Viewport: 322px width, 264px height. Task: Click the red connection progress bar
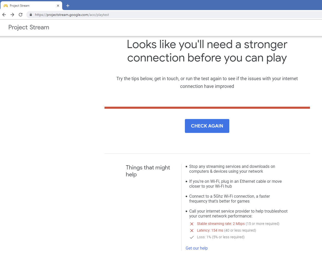click(207, 108)
